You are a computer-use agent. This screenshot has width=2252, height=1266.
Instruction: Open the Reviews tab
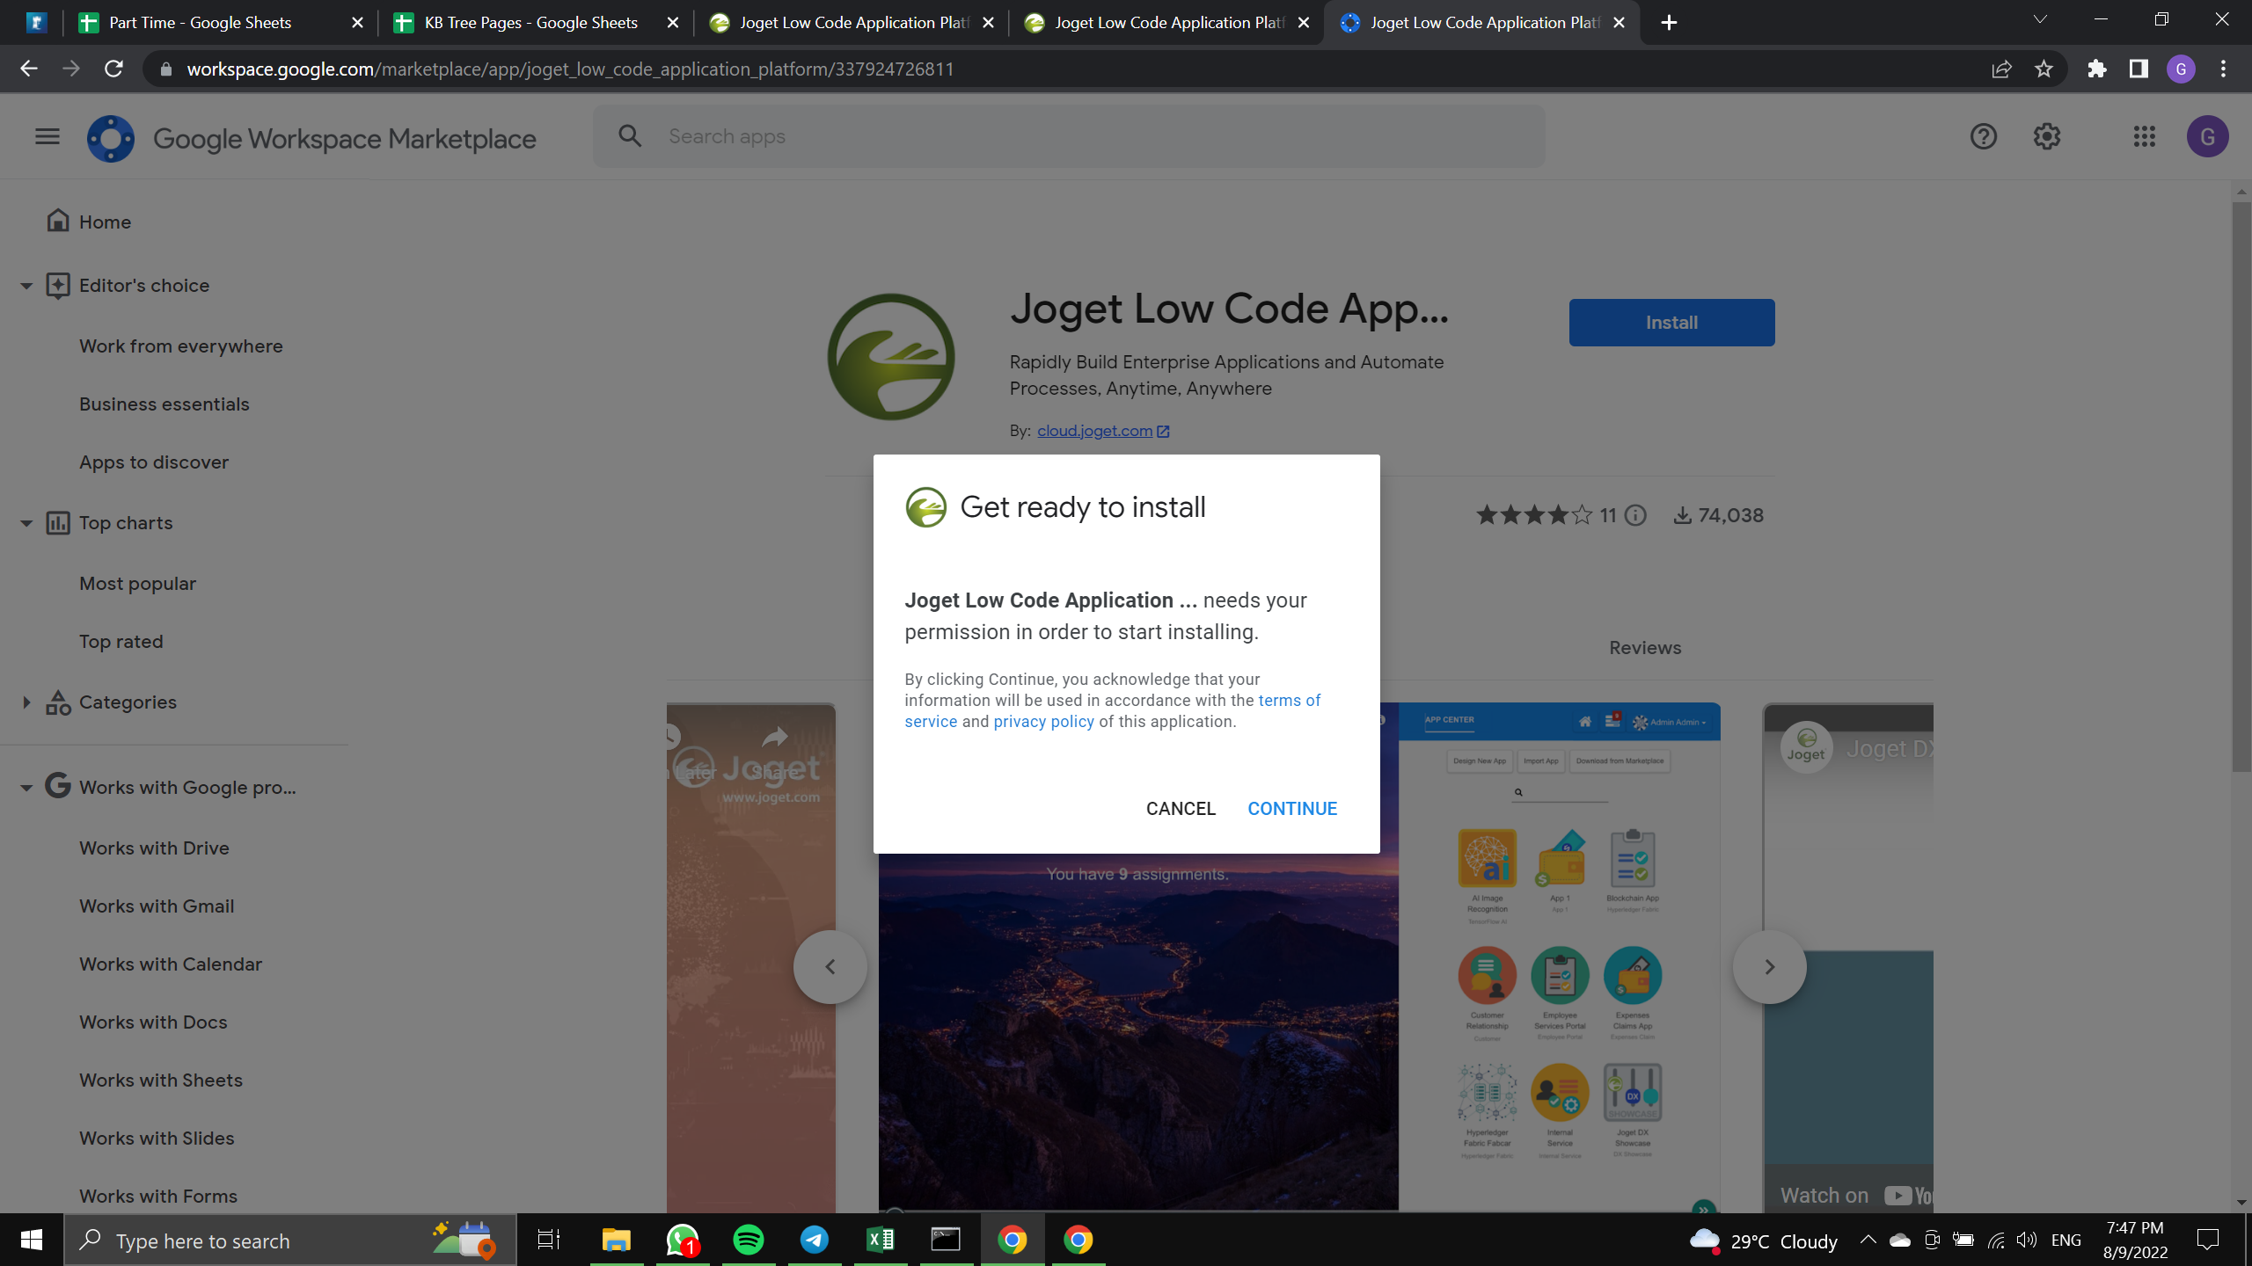(x=1645, y=648)
